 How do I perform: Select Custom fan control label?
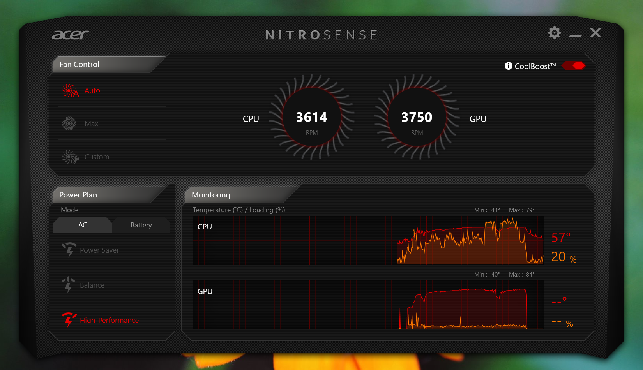97,157
